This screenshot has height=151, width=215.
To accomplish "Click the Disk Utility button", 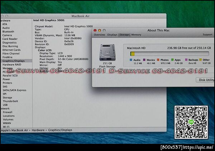I will click(x=205, y=80).
